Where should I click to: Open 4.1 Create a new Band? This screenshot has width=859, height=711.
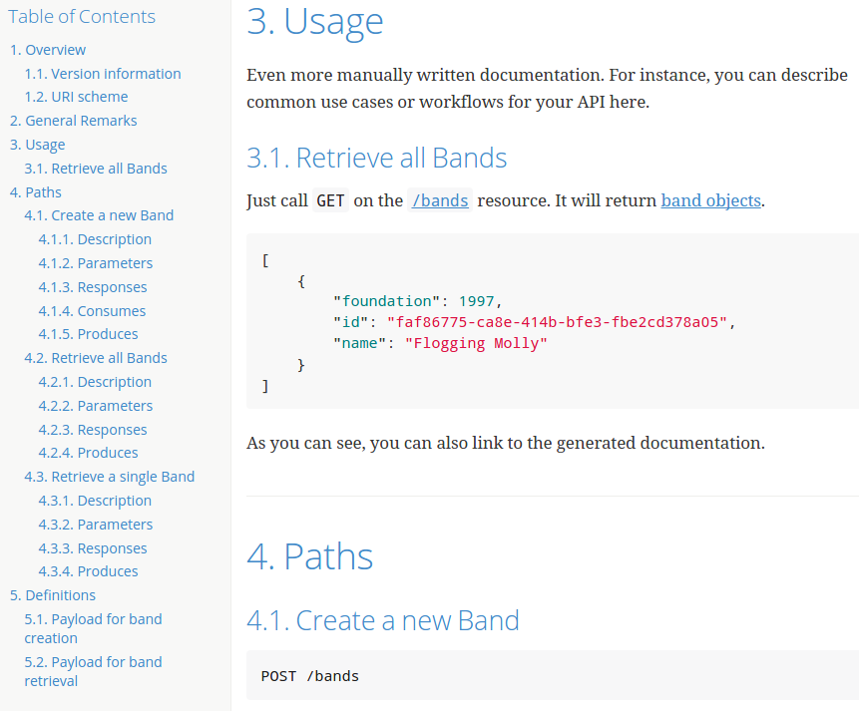[98, 214]
